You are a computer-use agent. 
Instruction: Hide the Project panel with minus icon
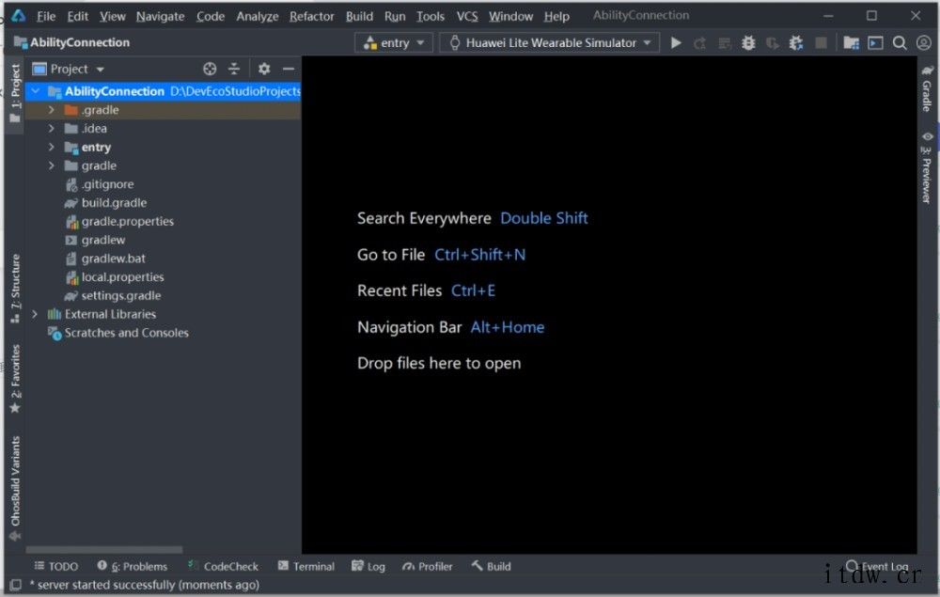(289, 69)
